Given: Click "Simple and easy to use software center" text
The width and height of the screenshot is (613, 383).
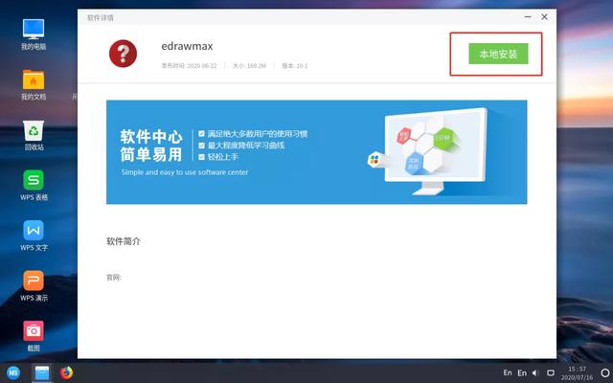Looking at the screenshot, I should pyautogui.click(x=185, y=172).
